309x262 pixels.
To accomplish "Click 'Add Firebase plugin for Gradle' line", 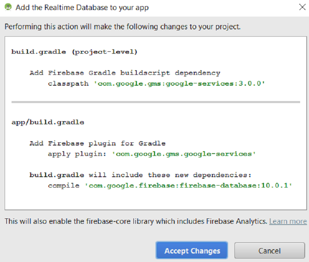I will [98, 143].
